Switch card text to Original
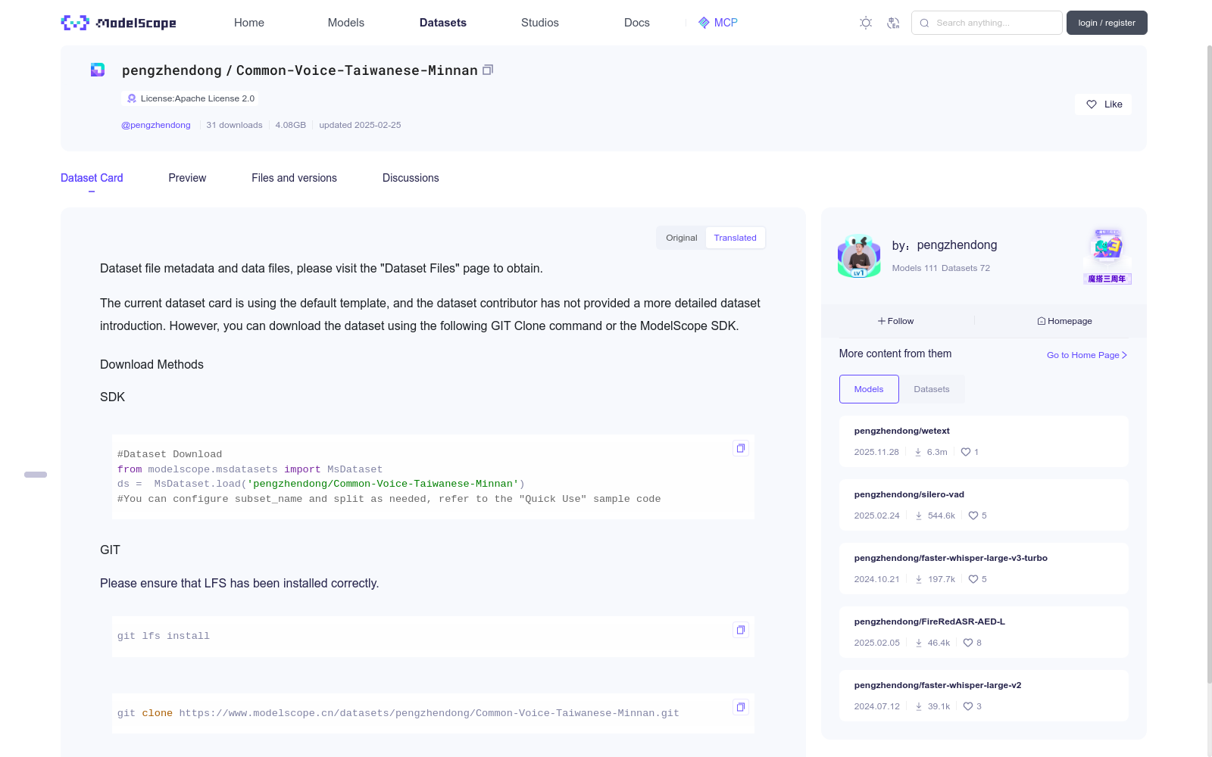 [682, 238]
